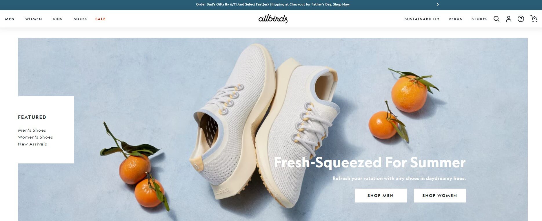Open the Kids navigation menu
The height and width of the screenshot is (221, 542).
pos(57,19)
